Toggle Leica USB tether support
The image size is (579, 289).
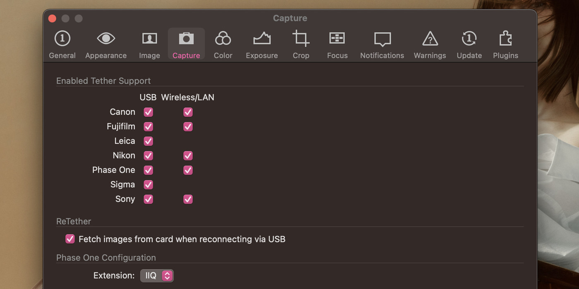[148, 141]
